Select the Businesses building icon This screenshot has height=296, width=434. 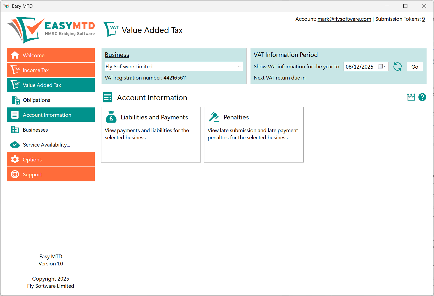click(x=15, y=130)
